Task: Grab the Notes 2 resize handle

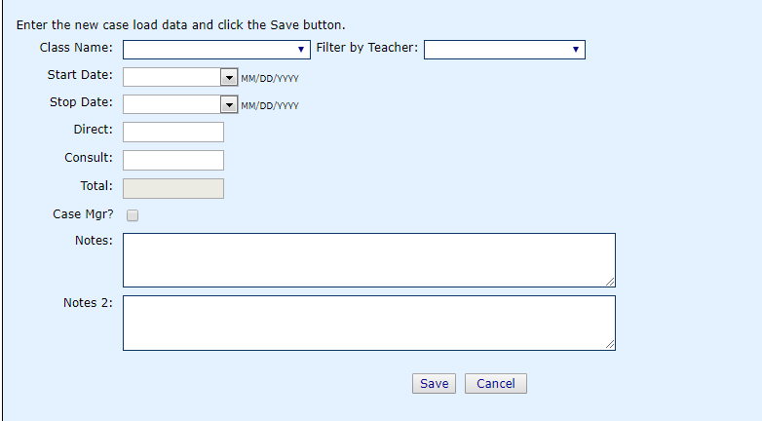Action: [x=610, y=344]
